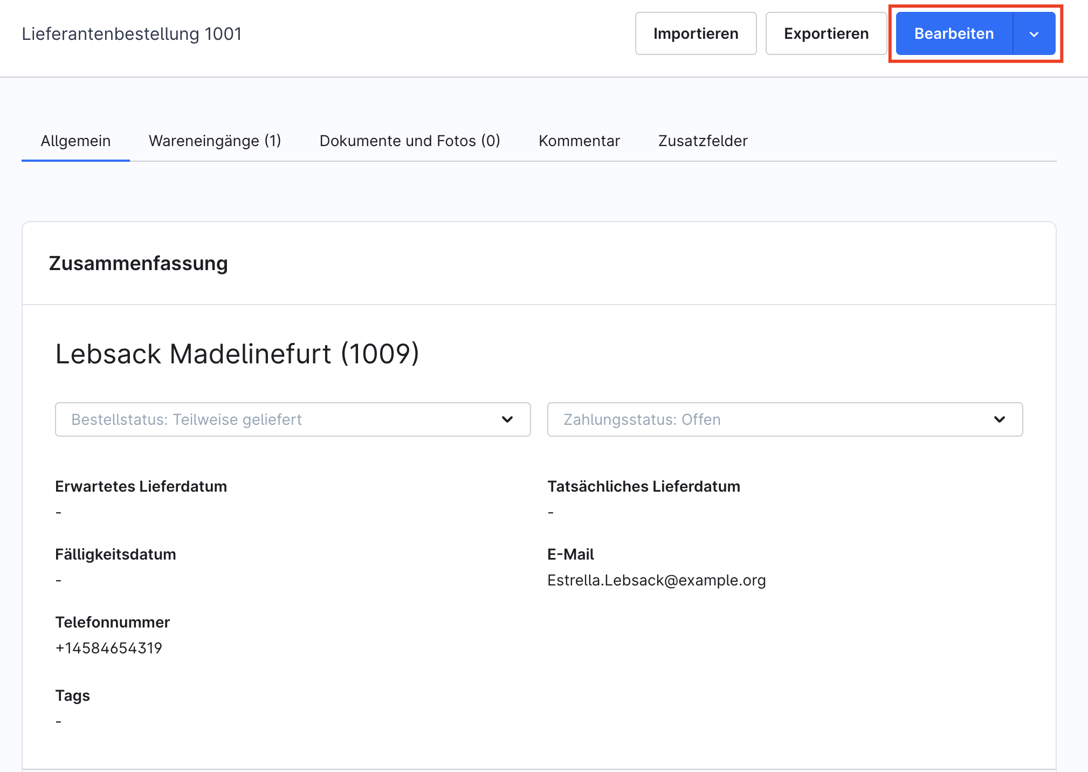This screenshot has height=772, width=1088.
Task: Click the Exportieren button
Action: pos(826,33)
